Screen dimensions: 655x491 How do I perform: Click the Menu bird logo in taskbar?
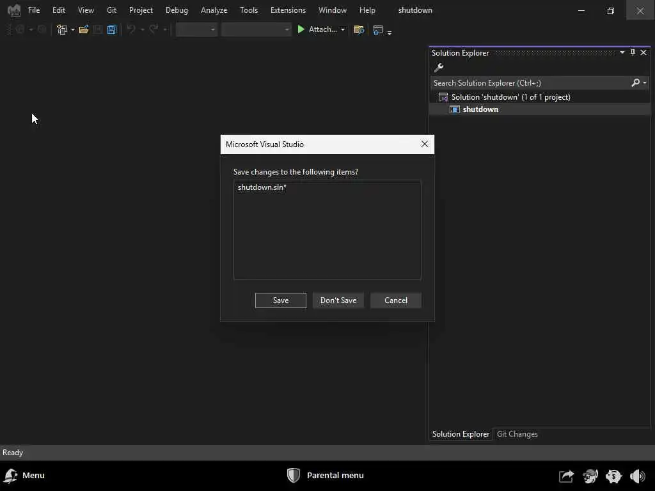click(x=10, y=476)
